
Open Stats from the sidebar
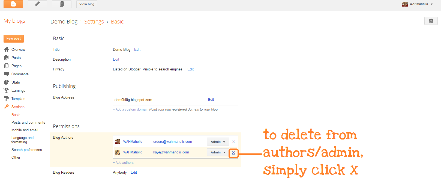point(16,82)
